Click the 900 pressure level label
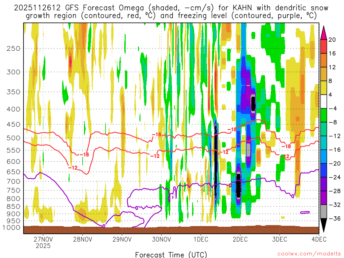 coord(13,214)
